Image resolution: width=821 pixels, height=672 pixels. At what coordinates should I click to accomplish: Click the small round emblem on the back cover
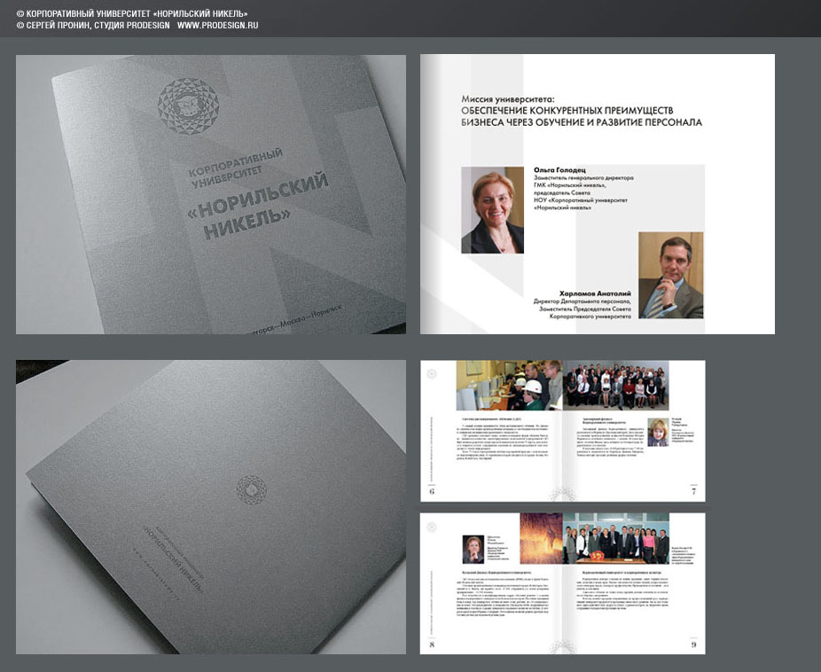pos(251,489)
